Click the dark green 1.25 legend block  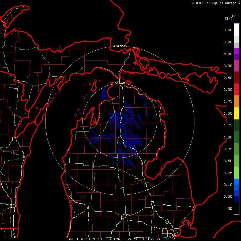[x=236, y=125]
